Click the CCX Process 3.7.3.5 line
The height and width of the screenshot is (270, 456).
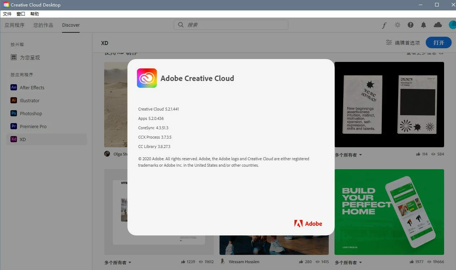[155, 137]
